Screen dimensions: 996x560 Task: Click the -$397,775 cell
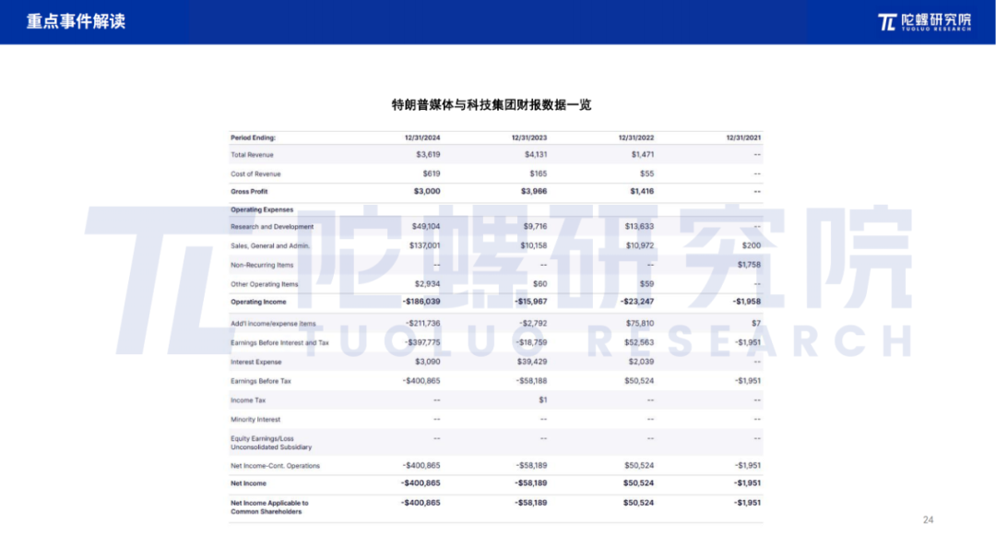pyautogui.click(x=422, y=342)
